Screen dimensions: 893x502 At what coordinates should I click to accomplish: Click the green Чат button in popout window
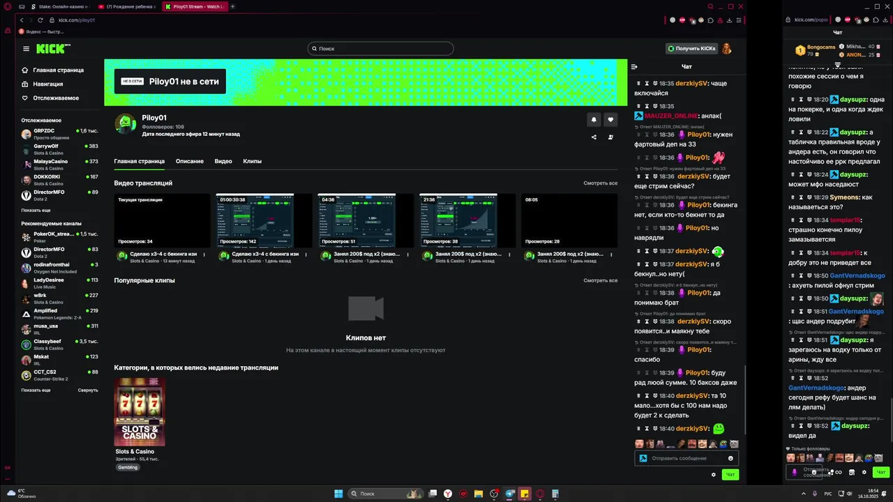tap(880, 472)
